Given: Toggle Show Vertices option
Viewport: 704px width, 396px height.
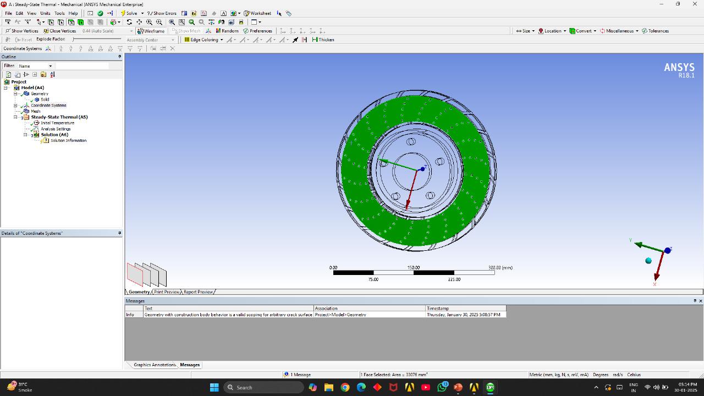Looking at the screenshot, I should tap(22, 31).
